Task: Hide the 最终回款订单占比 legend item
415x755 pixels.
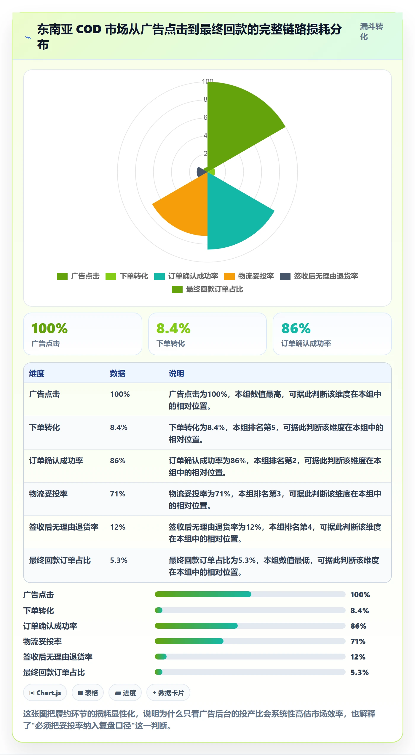Action: pos(207,289)
